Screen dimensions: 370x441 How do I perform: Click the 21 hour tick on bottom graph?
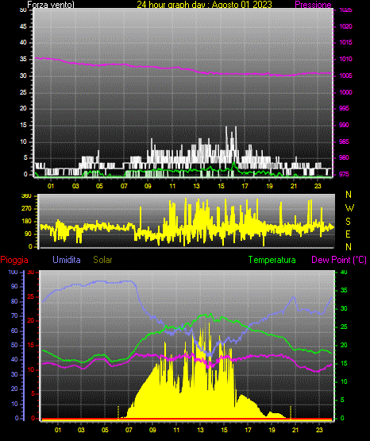coord(295,430)
